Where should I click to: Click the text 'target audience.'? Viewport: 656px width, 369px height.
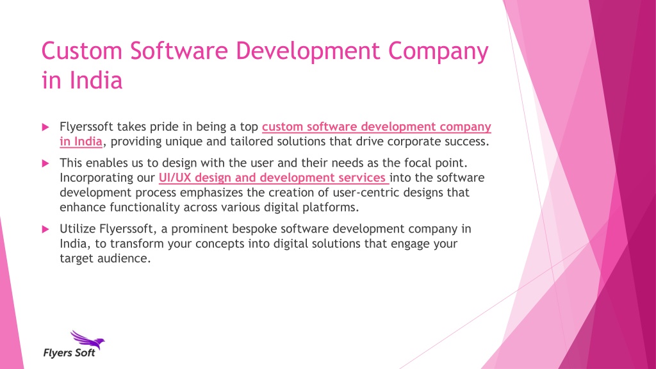pyautogui.click(x=105, y=259)
